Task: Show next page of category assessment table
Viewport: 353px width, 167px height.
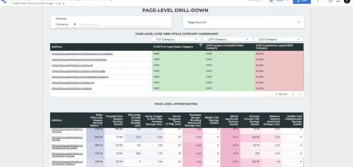Action: (x=300, y=94)
